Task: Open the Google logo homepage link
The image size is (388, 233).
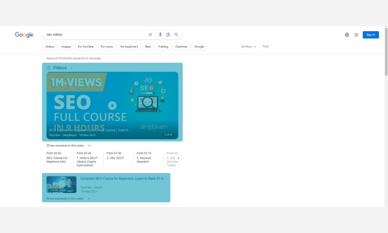Action: point(24,35)
